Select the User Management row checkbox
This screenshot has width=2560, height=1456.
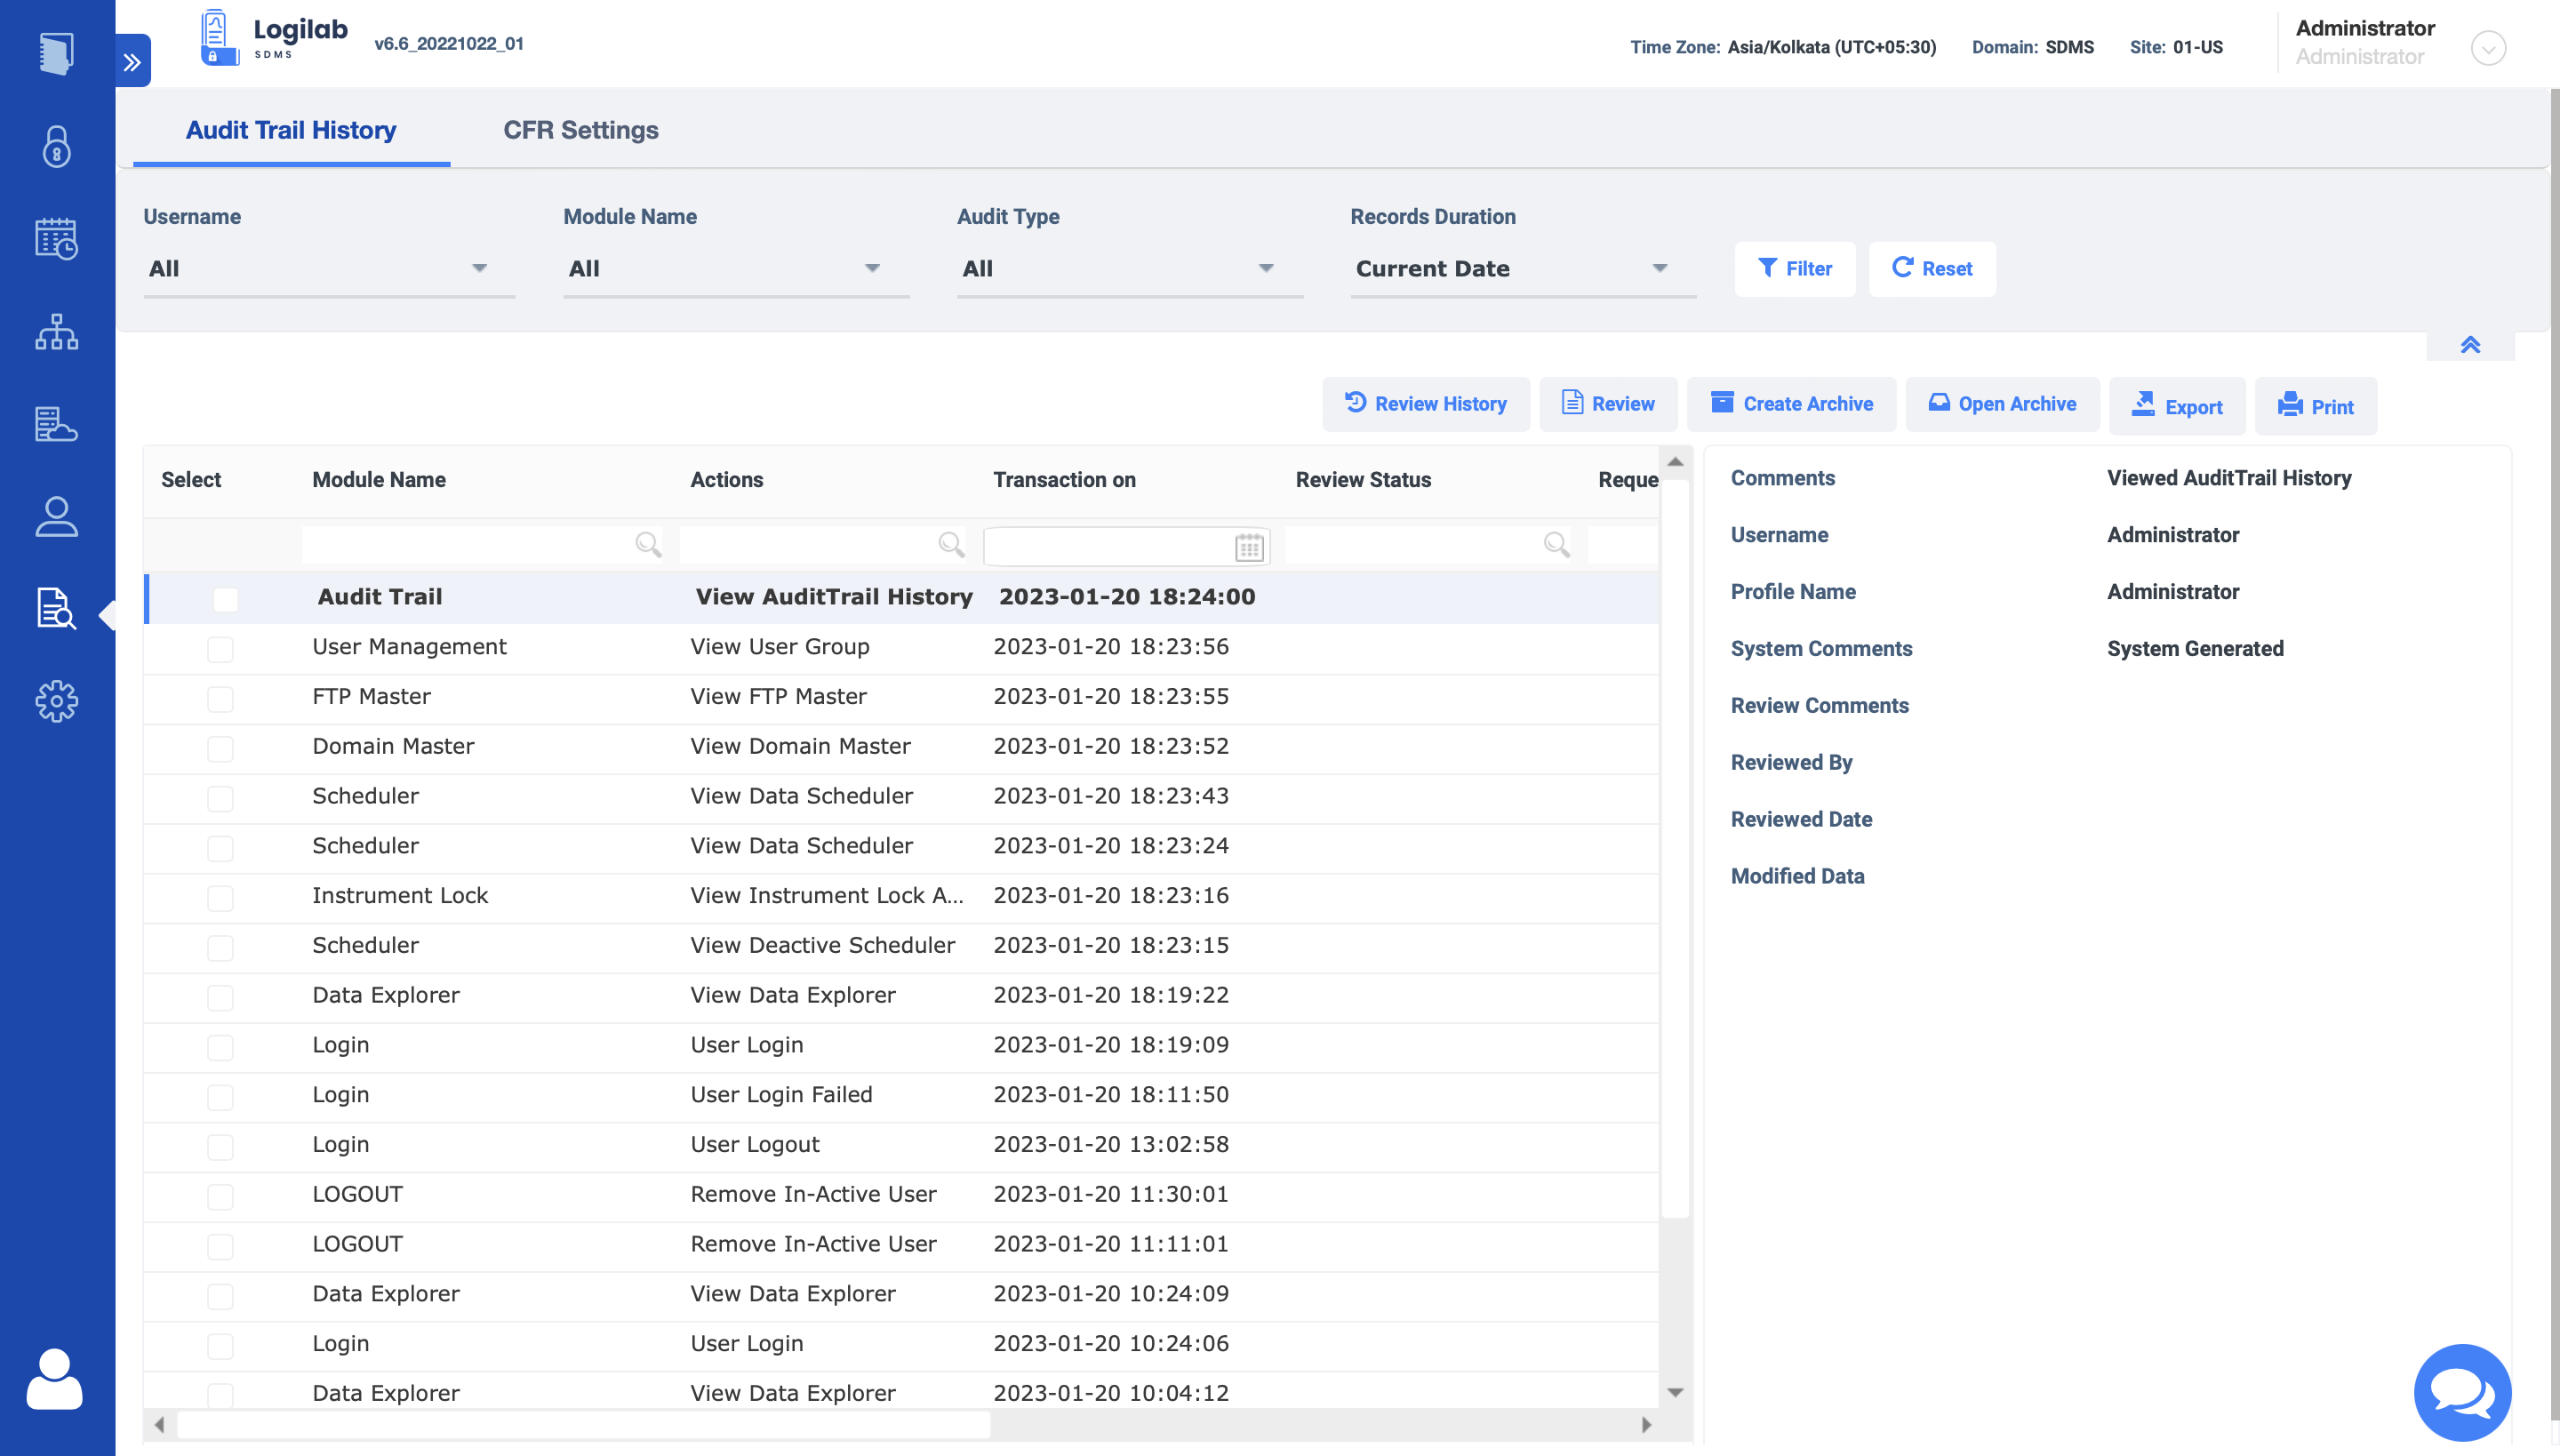[x=220, y=649]
